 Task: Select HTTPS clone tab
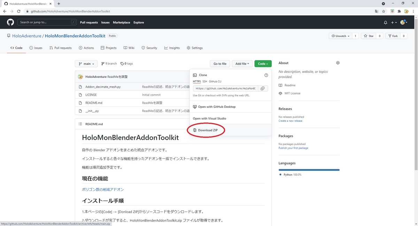click(x=197, y=81)
